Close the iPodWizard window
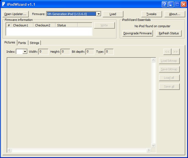The width and height of the screenshot is (188, 158). (x=184, y=4)
